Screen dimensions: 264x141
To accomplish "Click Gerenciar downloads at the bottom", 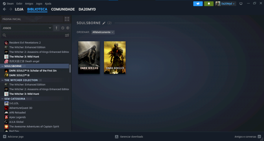I will coord(129,136).
